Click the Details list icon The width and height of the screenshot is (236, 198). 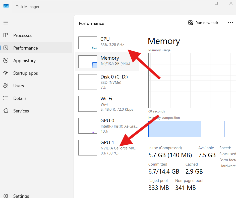point(6,98)
